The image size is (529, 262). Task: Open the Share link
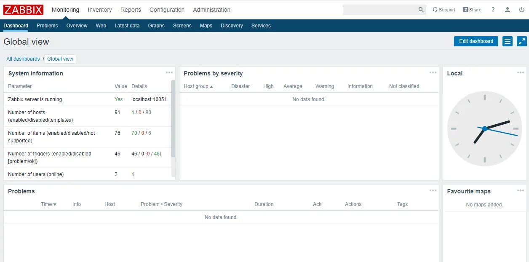coord(472,10)
